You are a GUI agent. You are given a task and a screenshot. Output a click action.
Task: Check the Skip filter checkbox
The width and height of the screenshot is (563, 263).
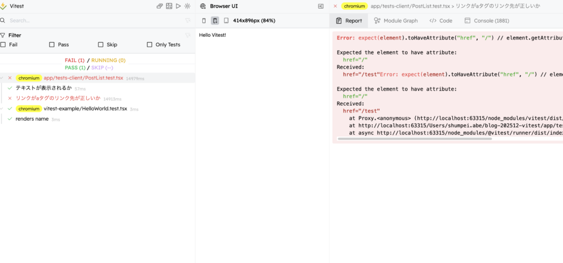pos(101,44)
